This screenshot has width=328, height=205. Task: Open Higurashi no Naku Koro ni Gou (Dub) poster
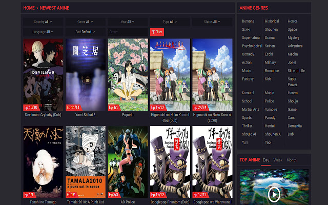(170, 74)
